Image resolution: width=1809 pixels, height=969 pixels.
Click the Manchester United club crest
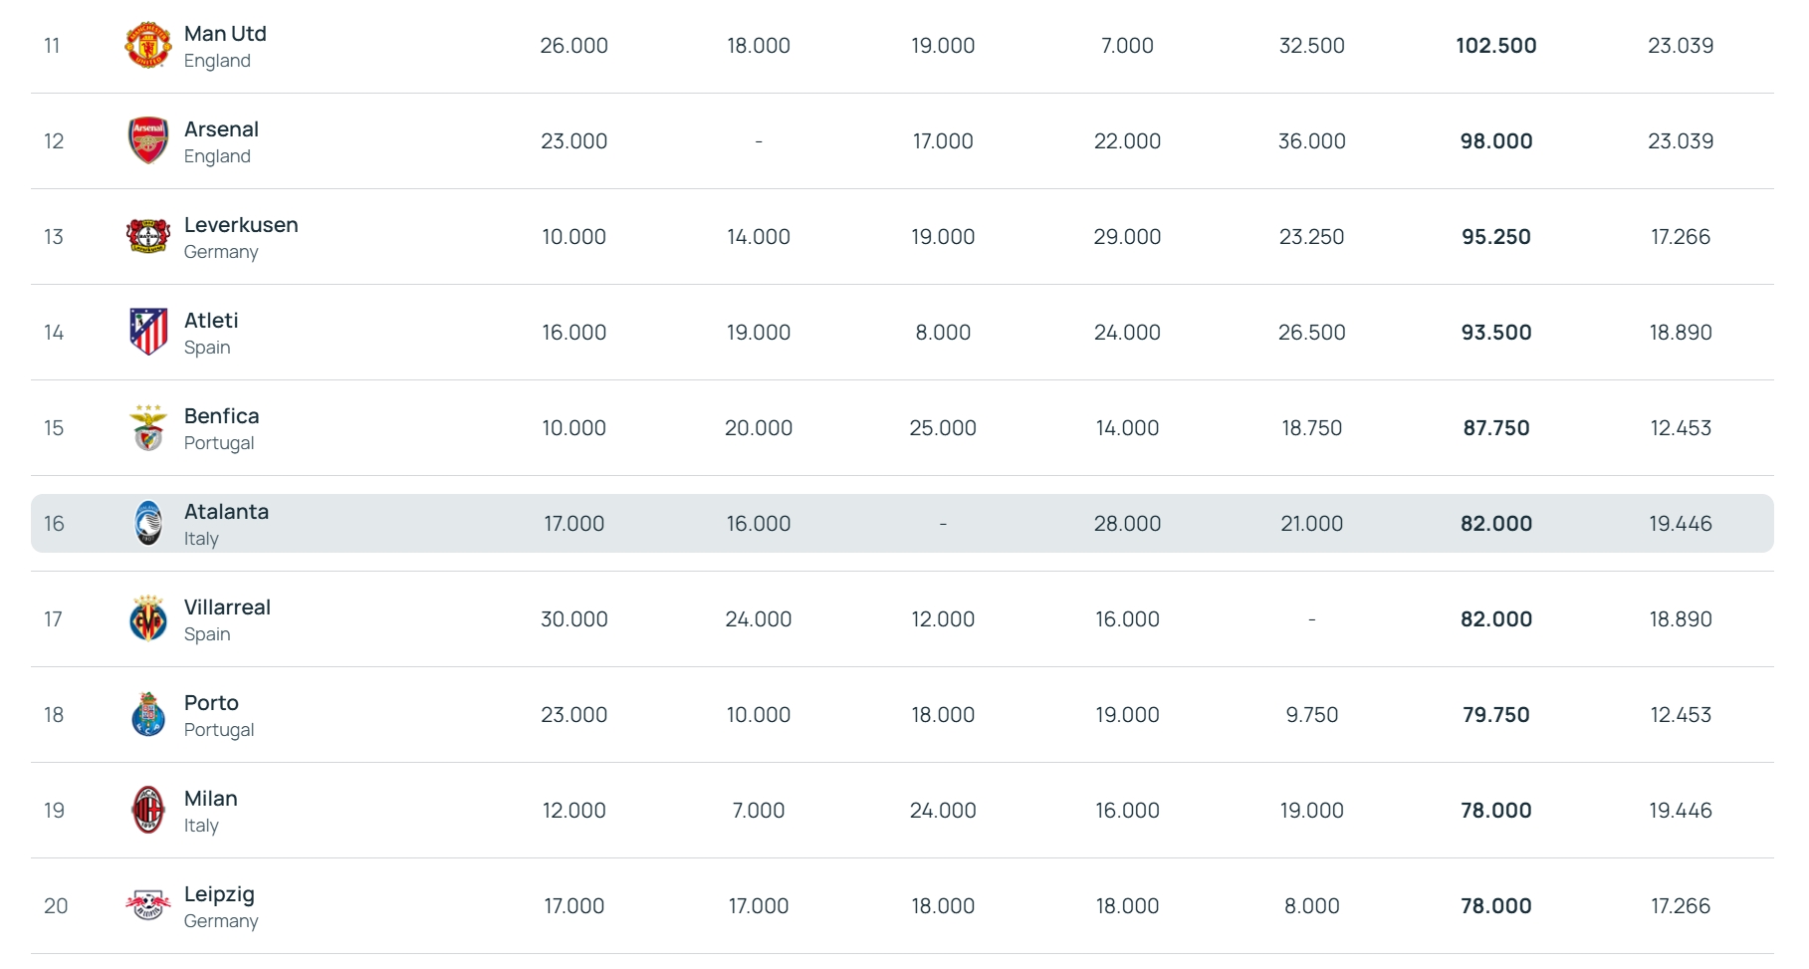point(148,46)
